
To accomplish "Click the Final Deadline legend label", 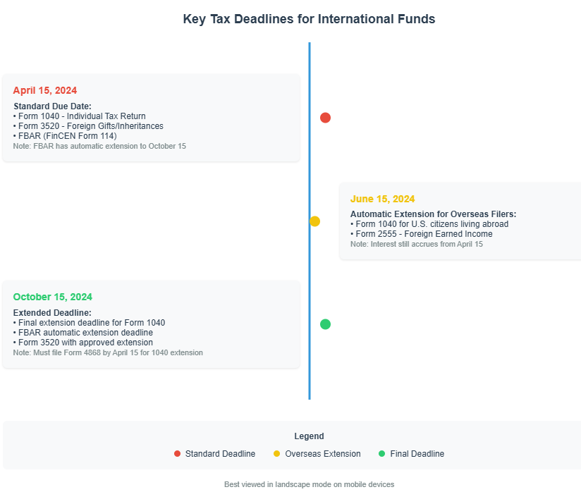I will (417, 454).
